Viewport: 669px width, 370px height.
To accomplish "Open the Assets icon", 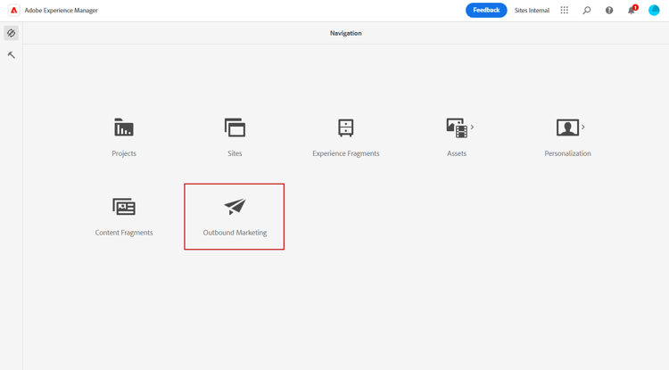I will 457,127.
